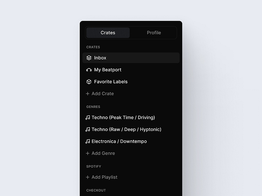Viewport: 262px width, 196px height.
Task: Click the plus icon next to Add Genre
Action: (x=88, y=153)
